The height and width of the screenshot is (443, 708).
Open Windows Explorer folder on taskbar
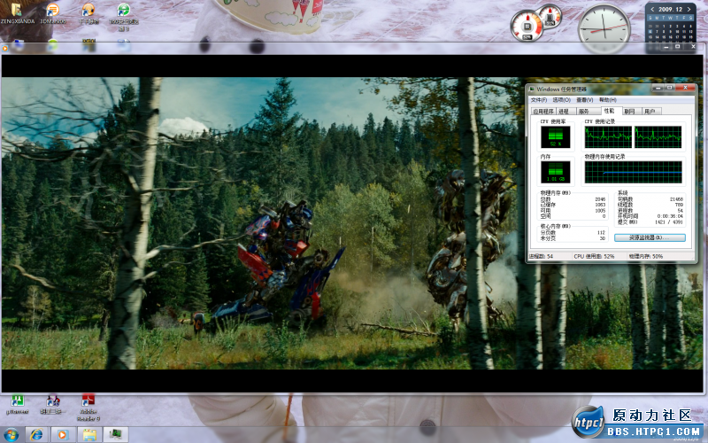coord(89,435)
